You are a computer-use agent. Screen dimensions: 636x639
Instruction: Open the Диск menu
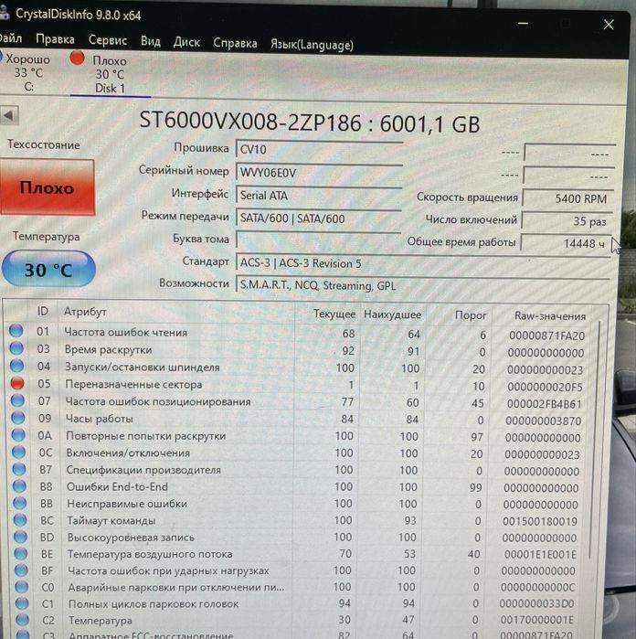pyautogui.click(x=186, y=42)
